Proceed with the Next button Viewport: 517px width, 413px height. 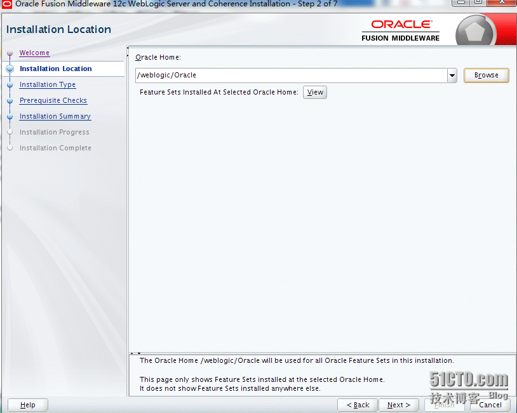(x=399, y=405)
